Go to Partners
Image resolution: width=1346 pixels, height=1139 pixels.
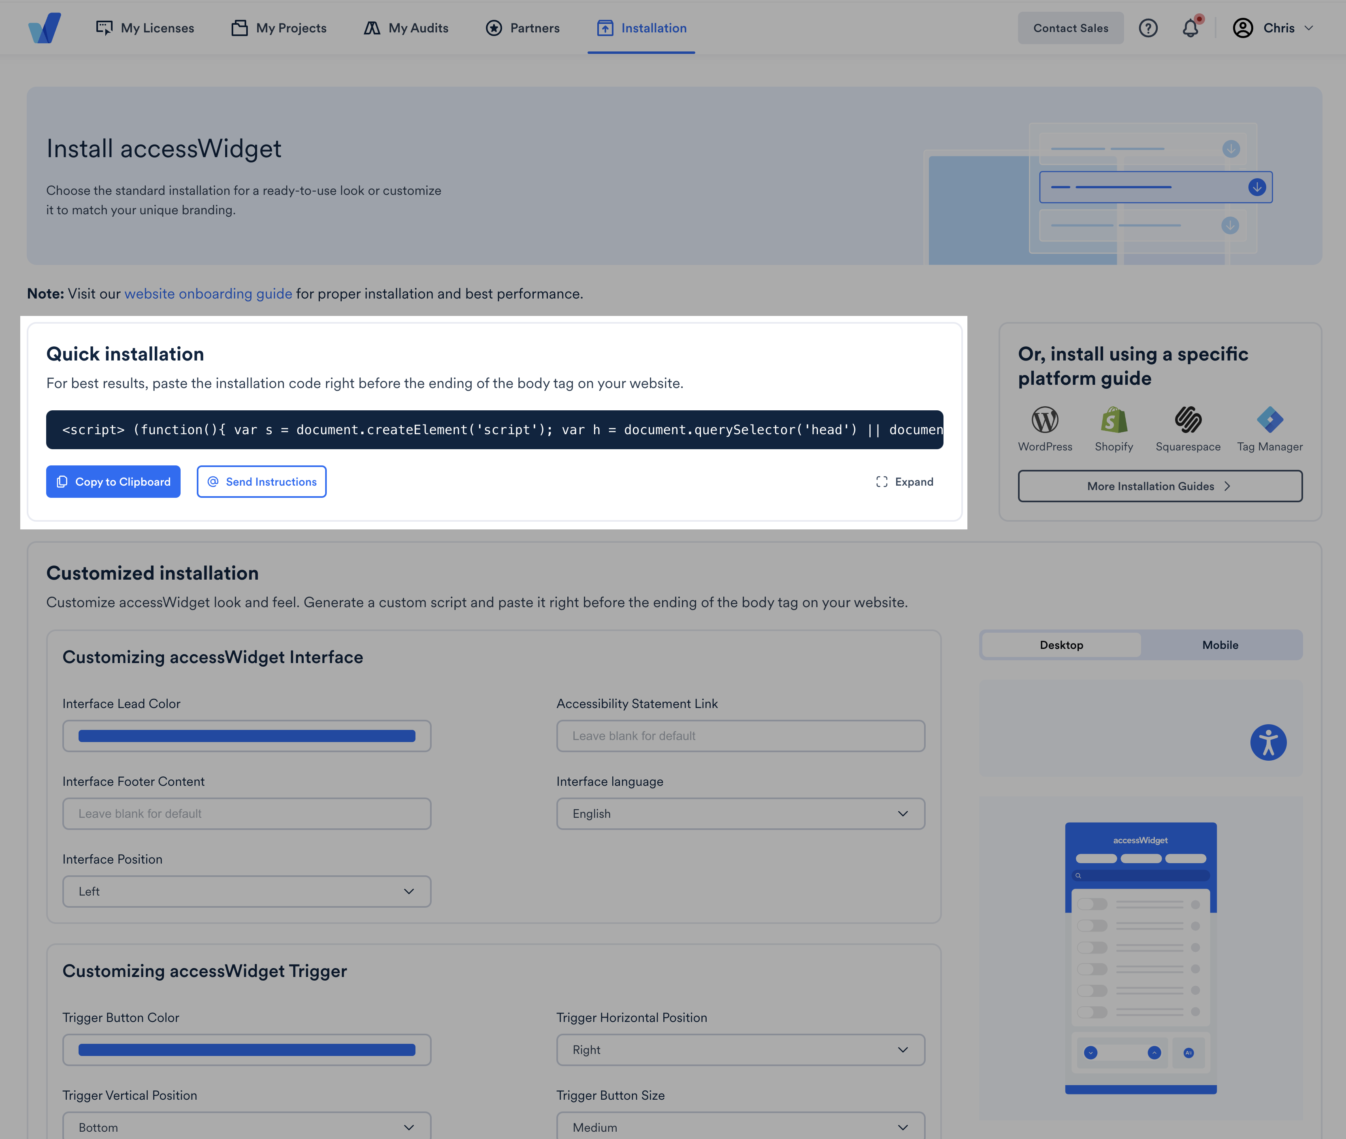click(x=523, y=28)
